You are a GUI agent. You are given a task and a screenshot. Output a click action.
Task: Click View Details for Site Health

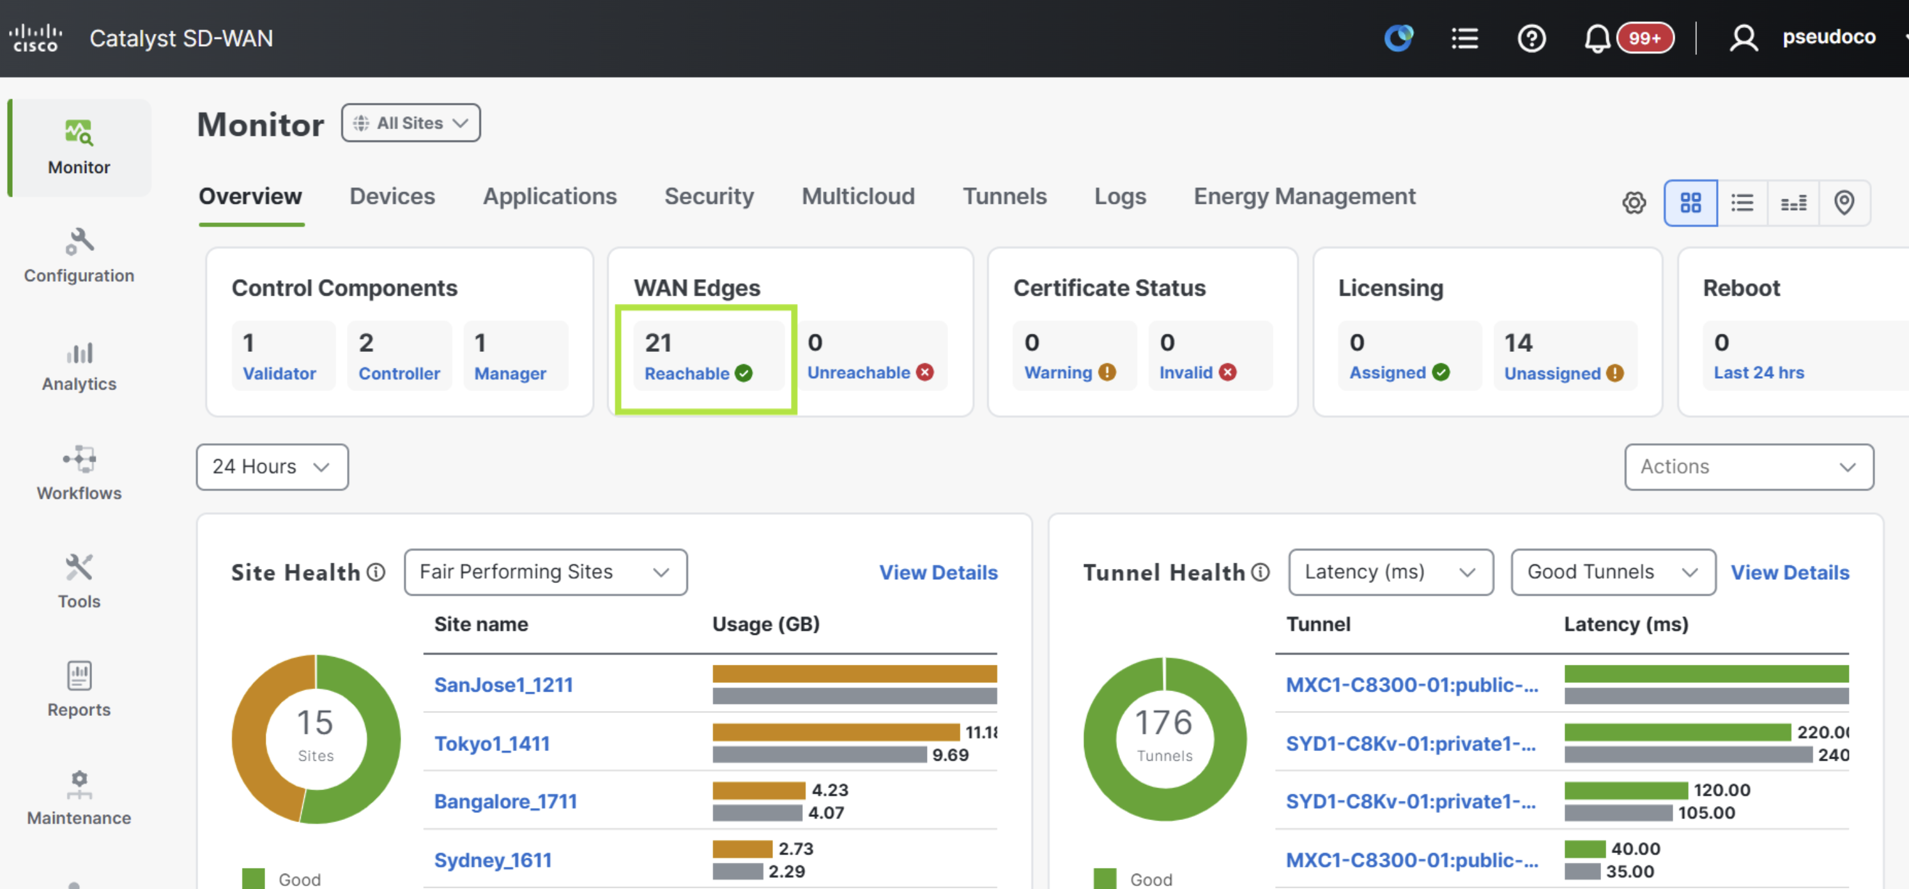click(x=938, y=573)
